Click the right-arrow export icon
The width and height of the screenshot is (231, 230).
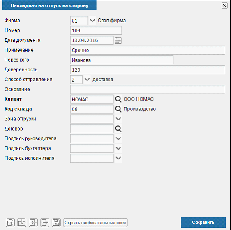pyautogui.click(x=45, y=222)
